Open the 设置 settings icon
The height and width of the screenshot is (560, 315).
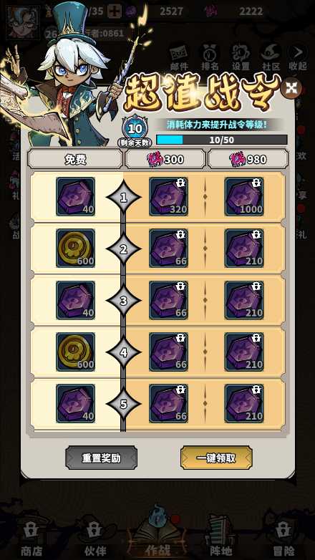click(241, 57)
